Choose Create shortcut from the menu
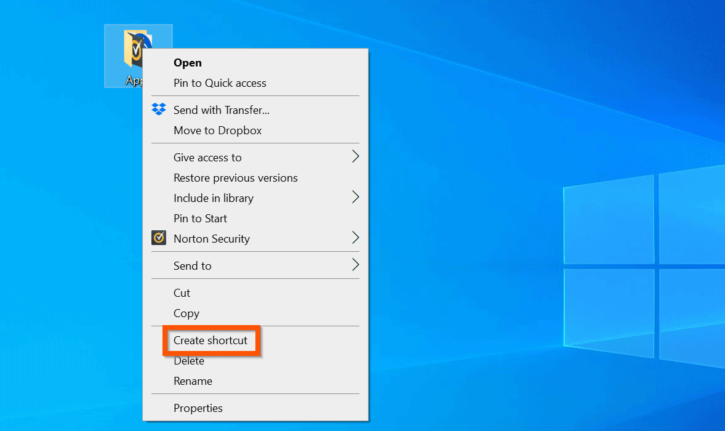Viewport: 725px width, 431px height. [210, 340]
